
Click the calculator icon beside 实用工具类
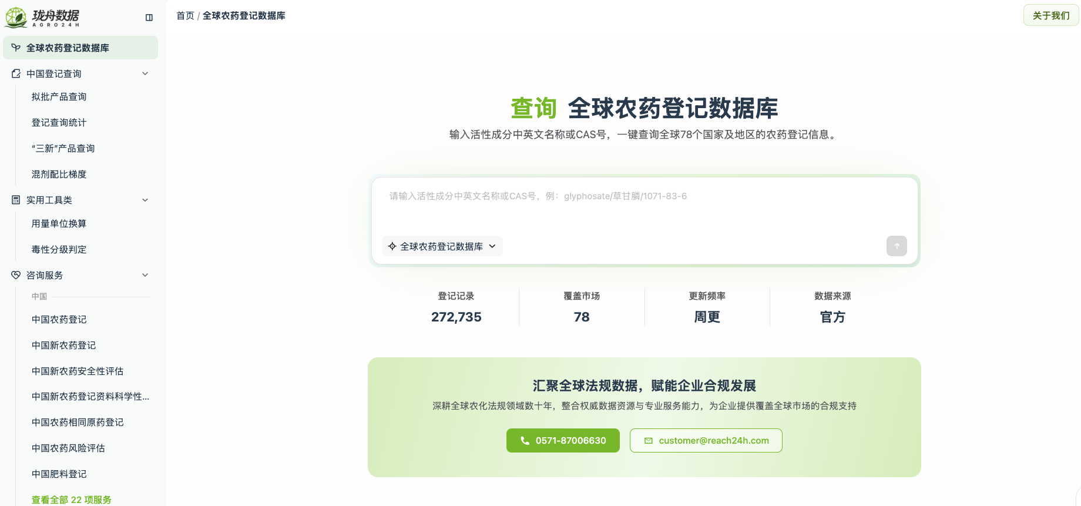point(16,200)
